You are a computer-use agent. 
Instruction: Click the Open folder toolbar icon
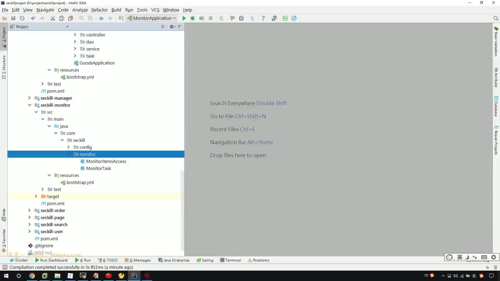pos(4,18)
